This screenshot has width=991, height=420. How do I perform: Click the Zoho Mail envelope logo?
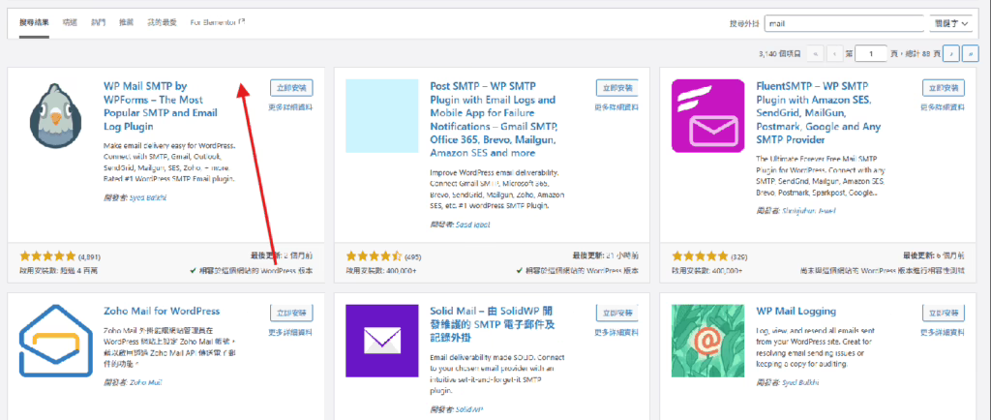point(55,341)
